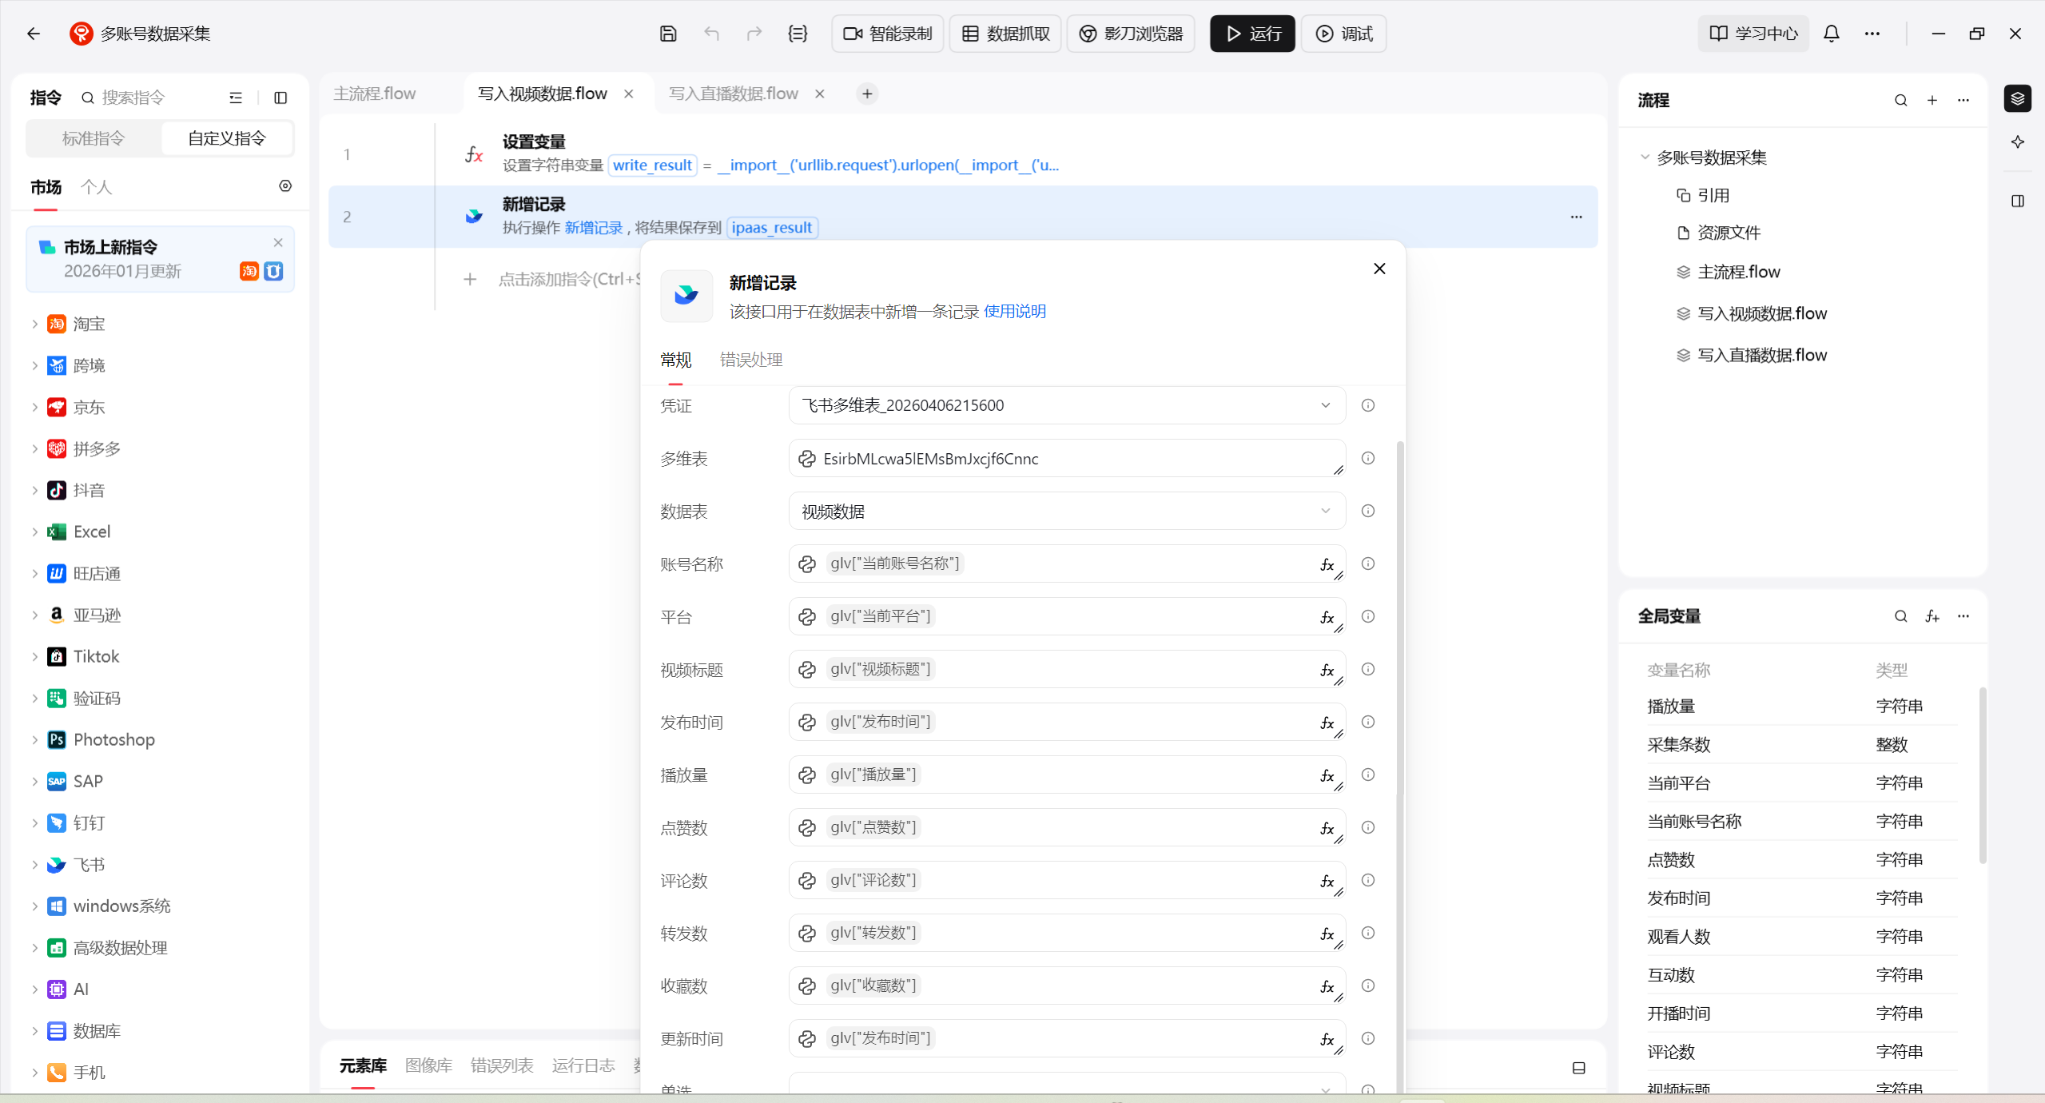Search flows using the 流程 panel magnifier icon
The image size is (2045, 1103).
tap(1900, 100)
